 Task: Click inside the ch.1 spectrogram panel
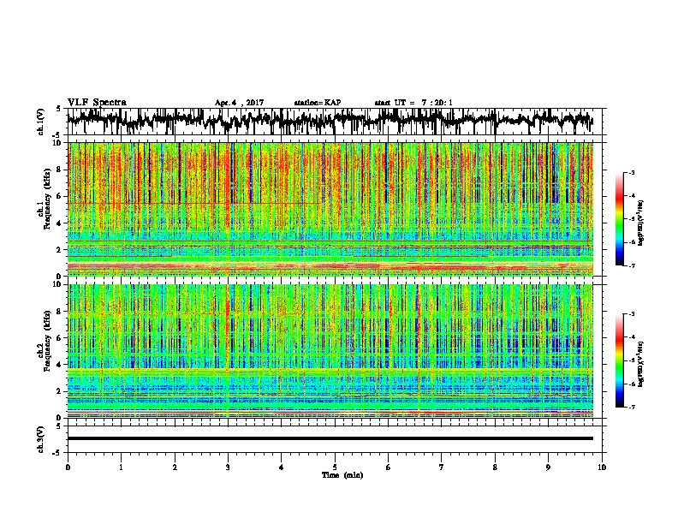pos(330,209)
